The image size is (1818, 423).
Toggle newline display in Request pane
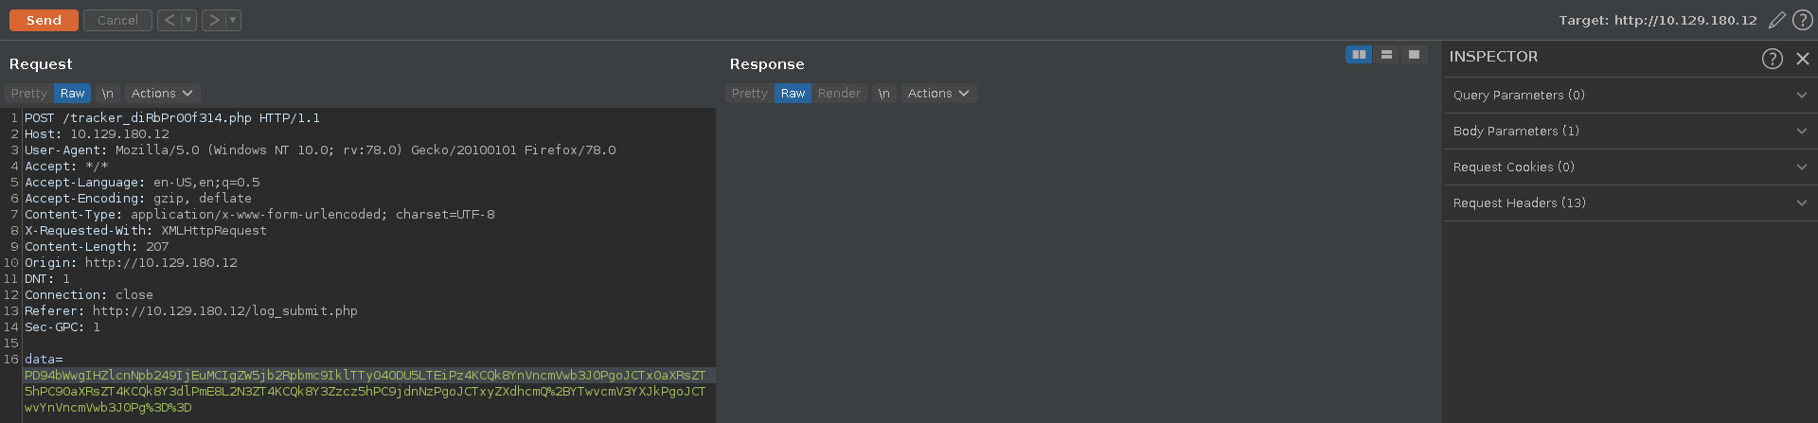point(108,94)
